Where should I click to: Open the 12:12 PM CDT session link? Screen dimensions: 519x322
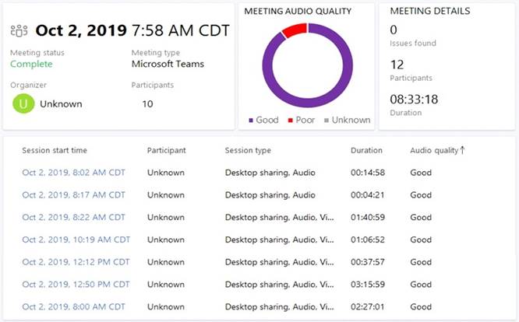click(76, 262)
